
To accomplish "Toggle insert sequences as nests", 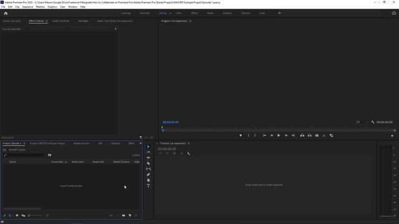I will click(160, 154).
